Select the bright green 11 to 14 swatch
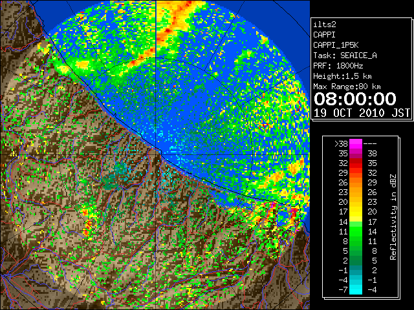Image resolution: width=414 pixels, height=310 pixels. pos(356,231)
